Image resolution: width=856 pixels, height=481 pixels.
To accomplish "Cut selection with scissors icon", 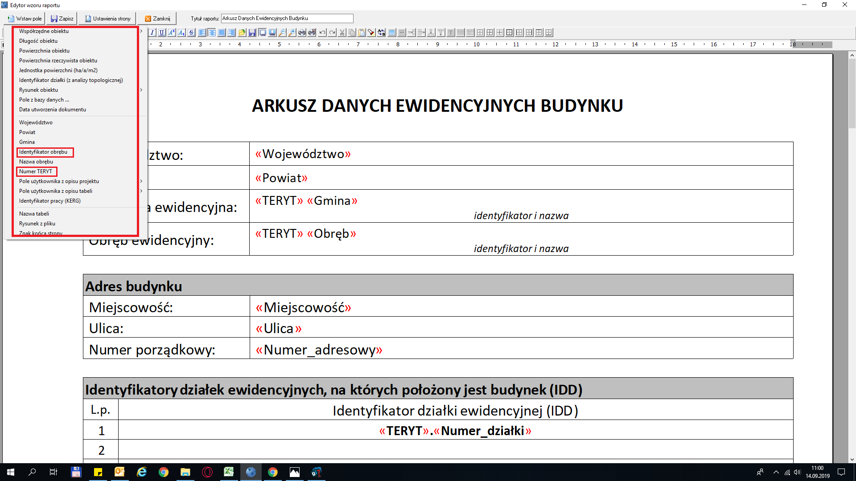I will [342, 33].
